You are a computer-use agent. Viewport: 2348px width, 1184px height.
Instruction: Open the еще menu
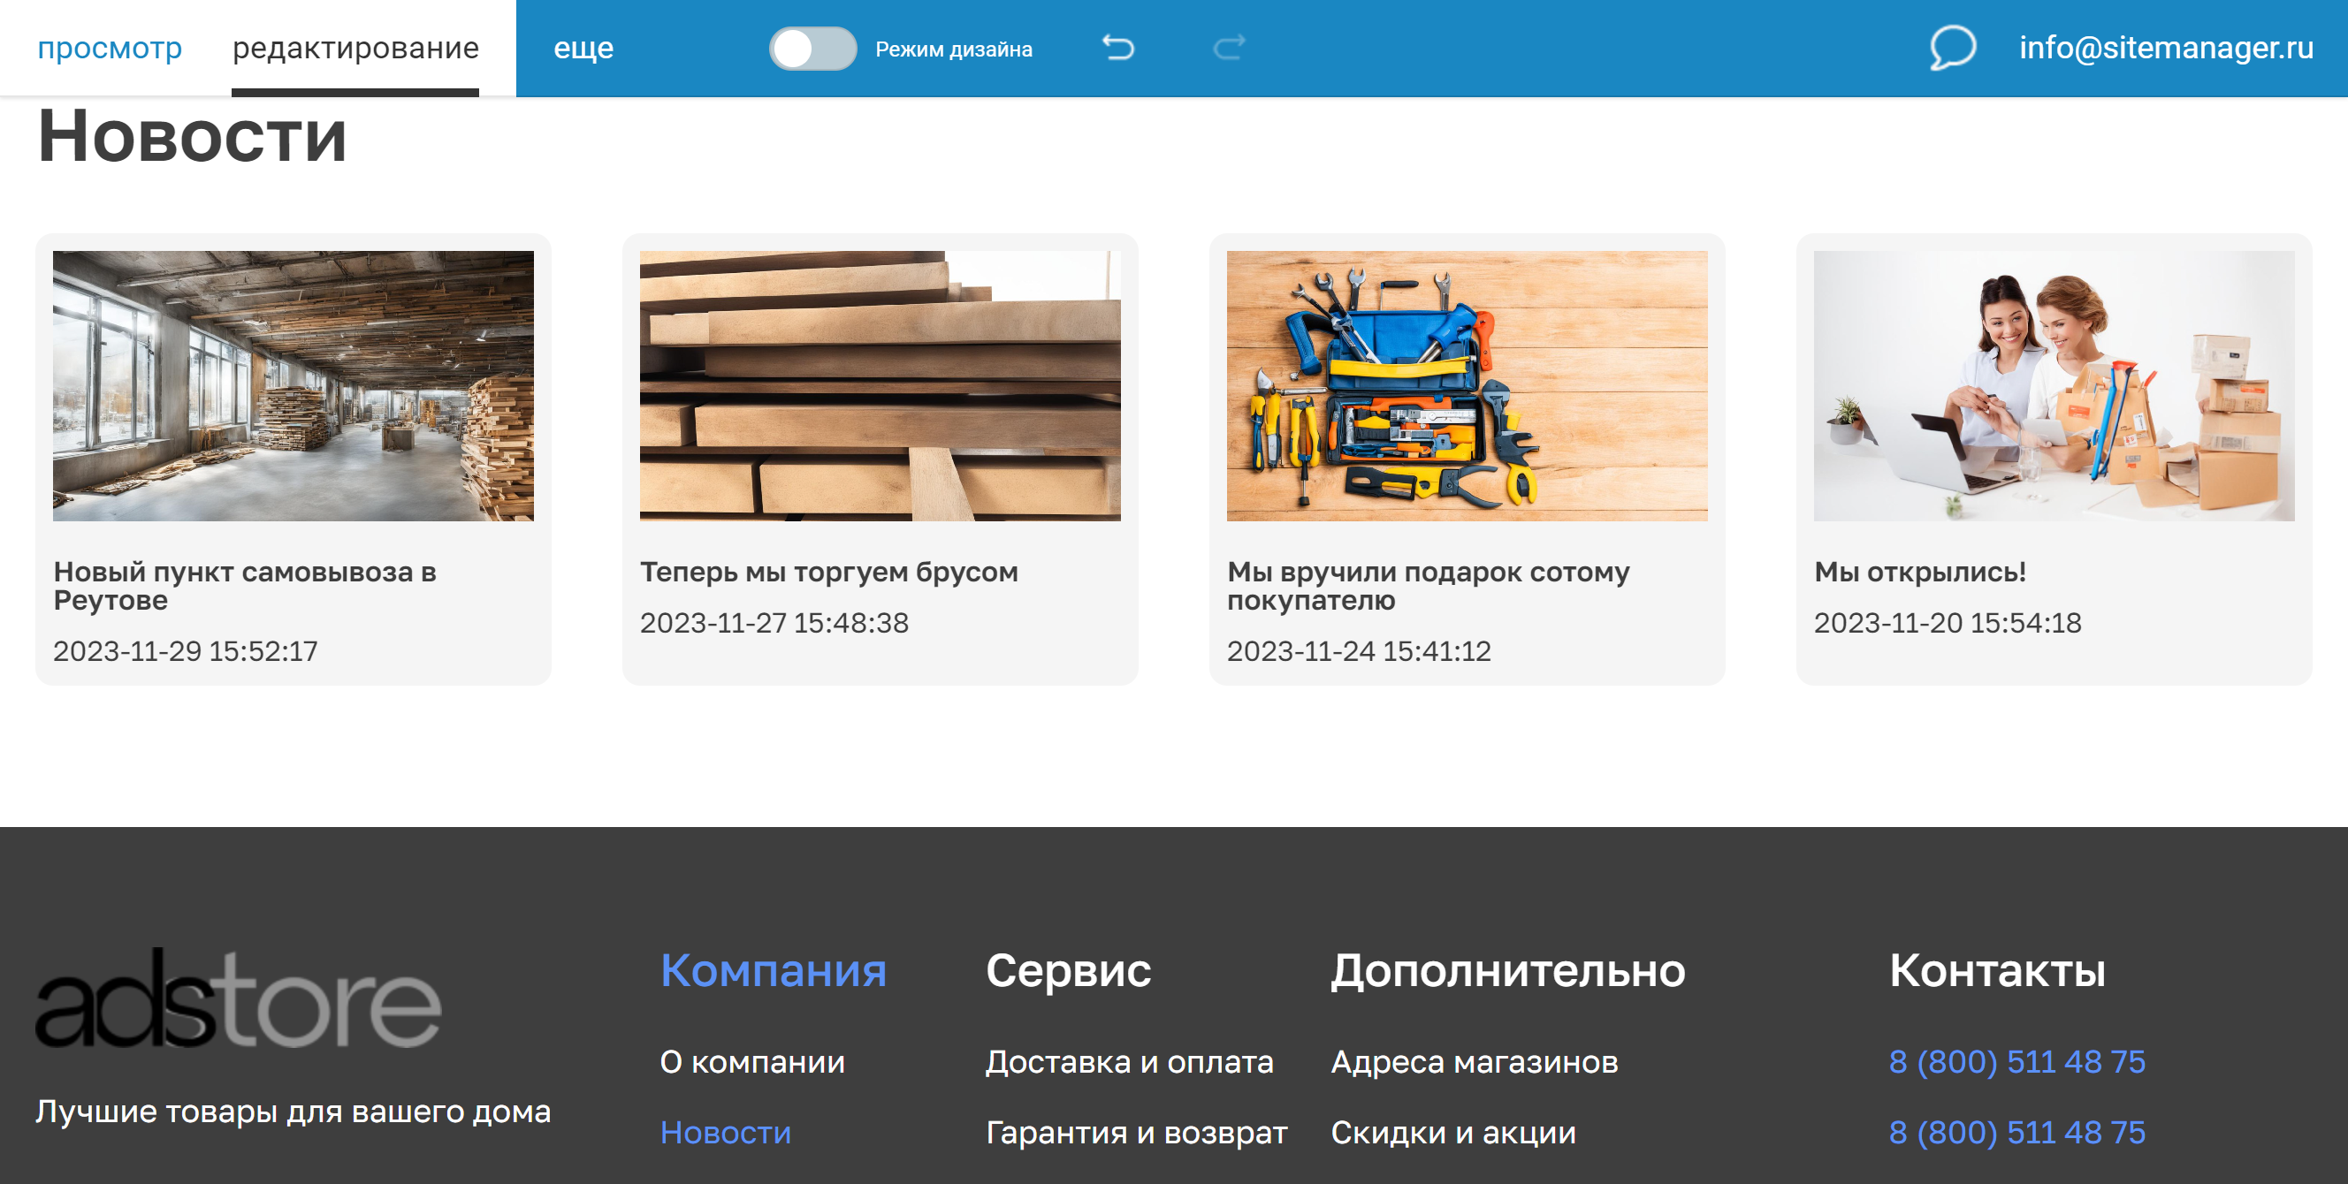click(x=584, y=48)
